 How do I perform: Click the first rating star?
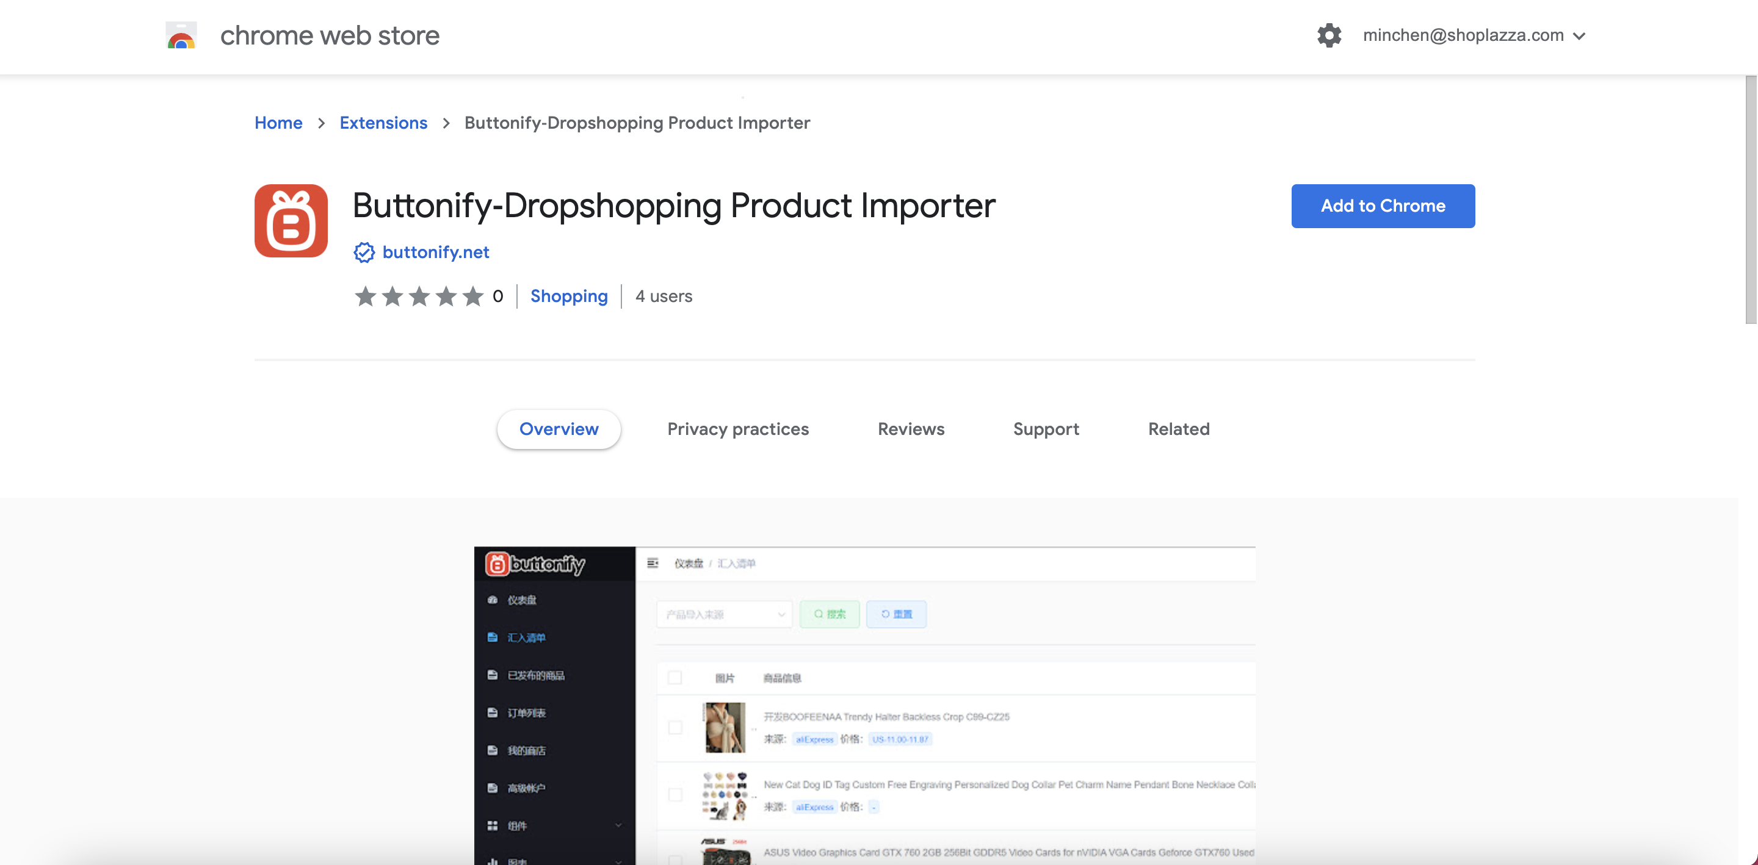366,296
